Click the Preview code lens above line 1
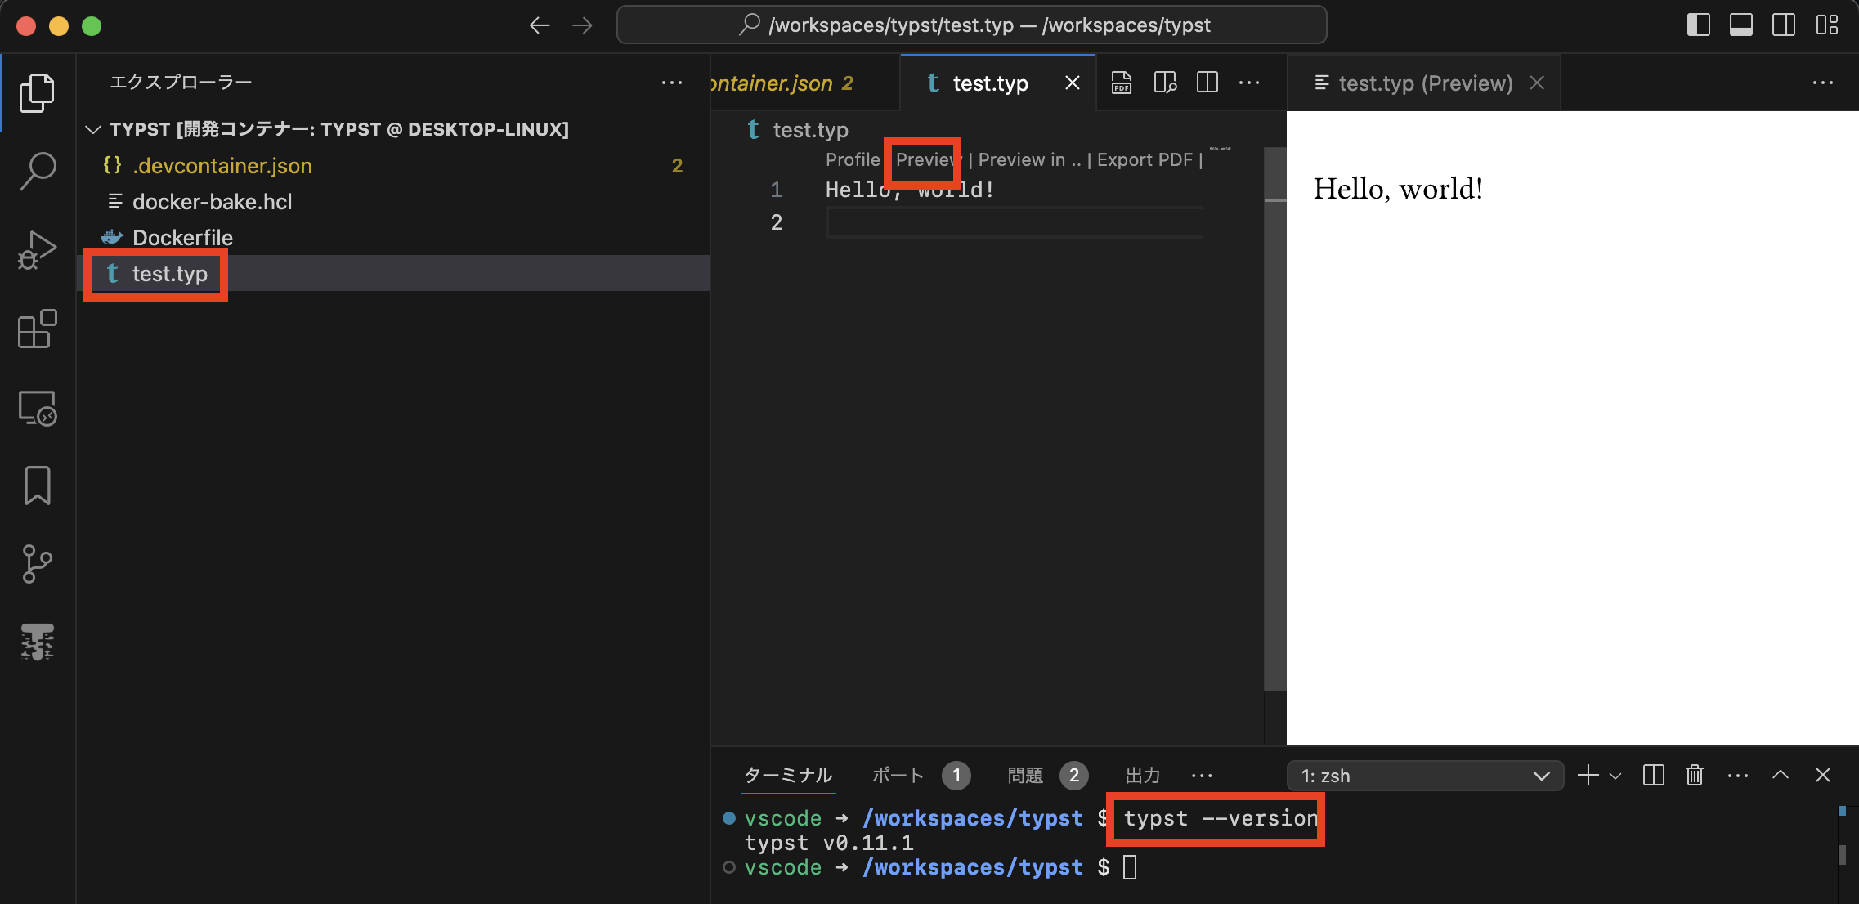Image resolution: width=1859 pixels, height=904 pixels. 924,159
